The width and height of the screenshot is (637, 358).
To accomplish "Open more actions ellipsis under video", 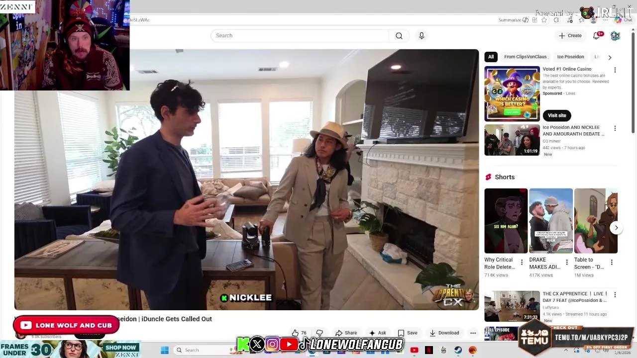I will click(x=473, y=333).
